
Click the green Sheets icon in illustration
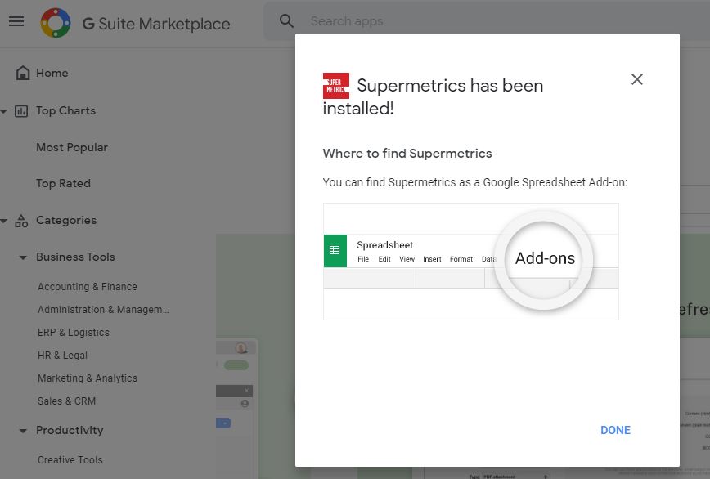(335, 251)
